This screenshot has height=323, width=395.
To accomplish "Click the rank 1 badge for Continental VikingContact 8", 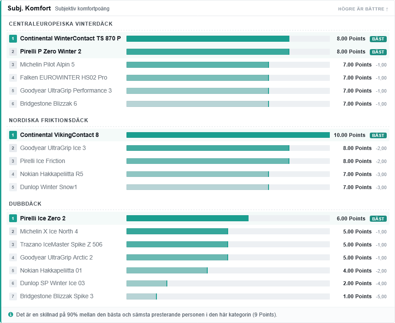I will (x=13, y=135).
